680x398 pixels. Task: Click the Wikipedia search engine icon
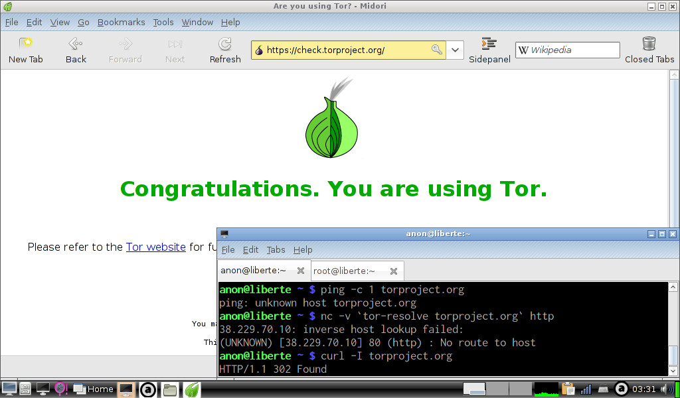[523, 50]
